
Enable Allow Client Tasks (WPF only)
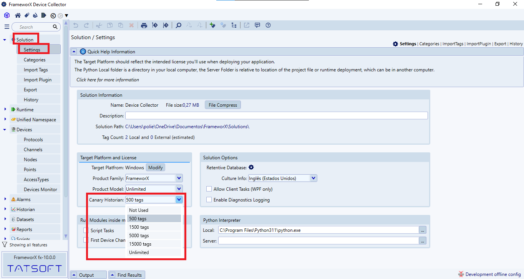click(209, 189)
